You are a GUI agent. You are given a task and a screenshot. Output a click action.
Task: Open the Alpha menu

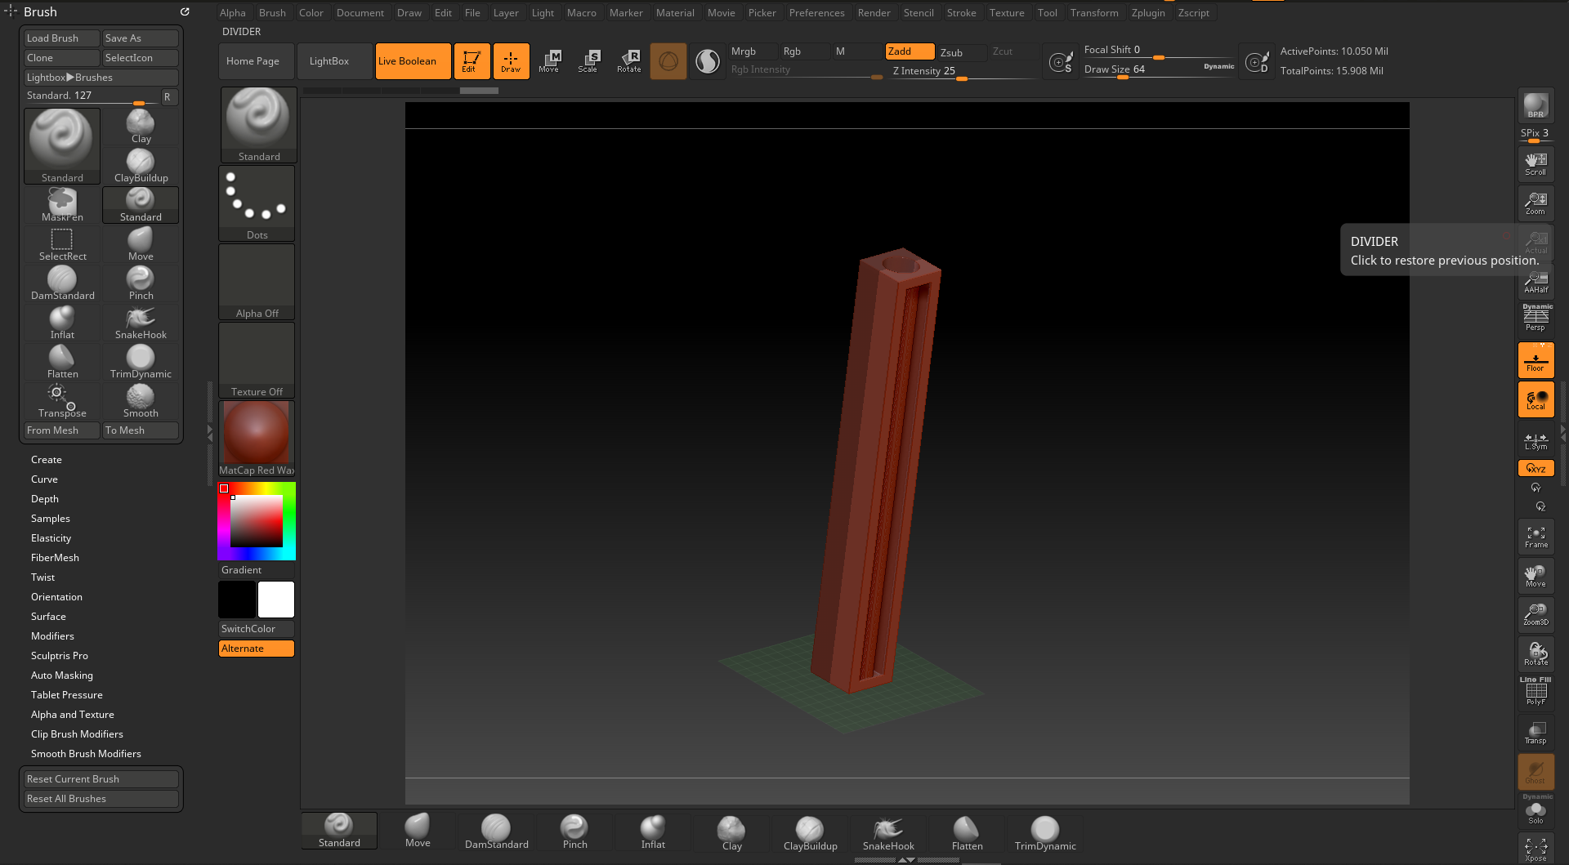click(232, 12)
